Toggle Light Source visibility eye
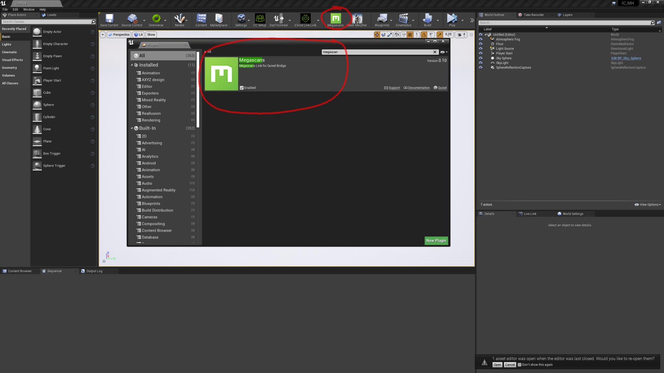Screen dimensions: 664x373 click(480, 48)
